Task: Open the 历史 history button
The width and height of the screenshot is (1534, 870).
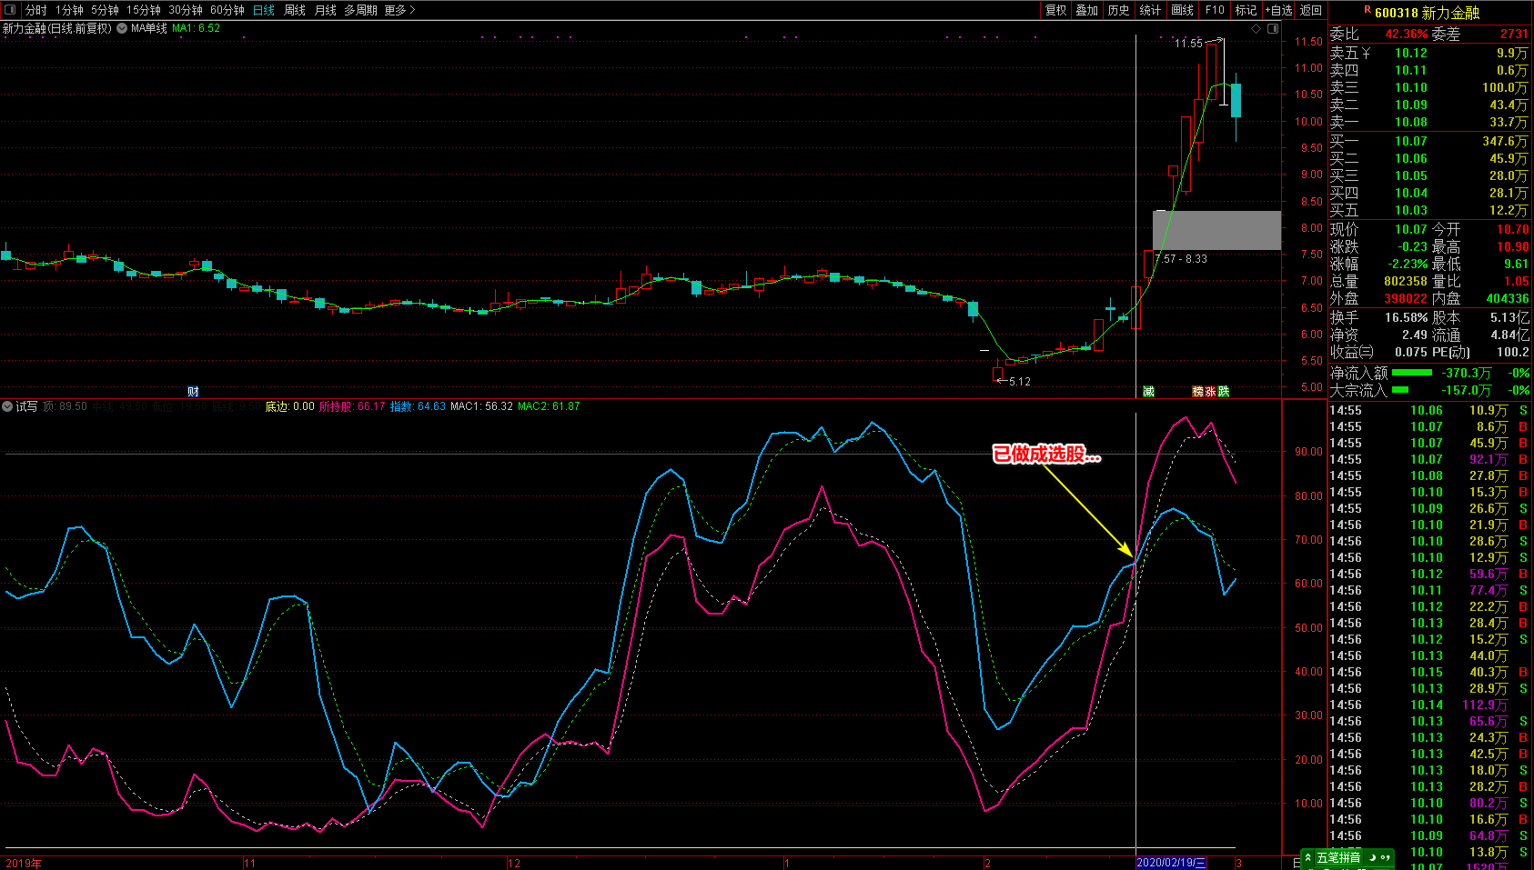Action: [x=1119, y=10]
